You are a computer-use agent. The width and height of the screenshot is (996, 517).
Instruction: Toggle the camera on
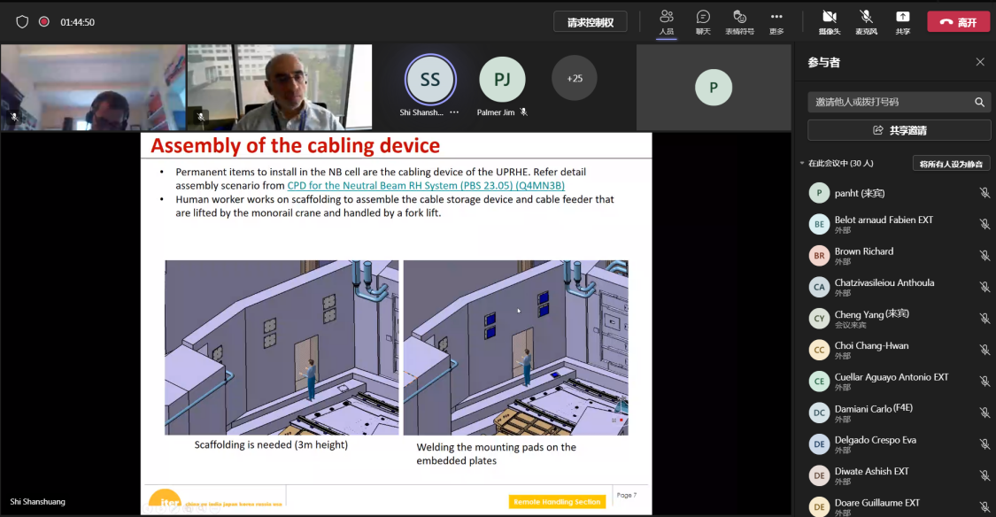830,21
